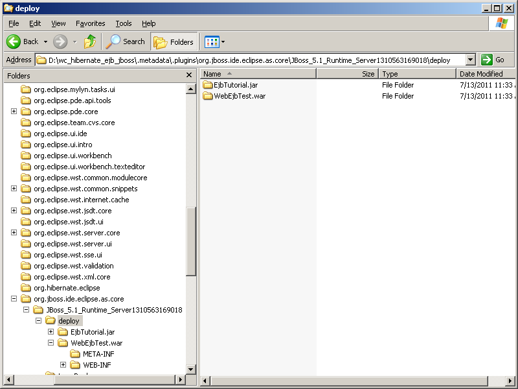Select org.eclipse.pde.api.tools folder icon
The height and width of the screenshot is (389, 518).
pyautogui.click(x=25, y=100)
